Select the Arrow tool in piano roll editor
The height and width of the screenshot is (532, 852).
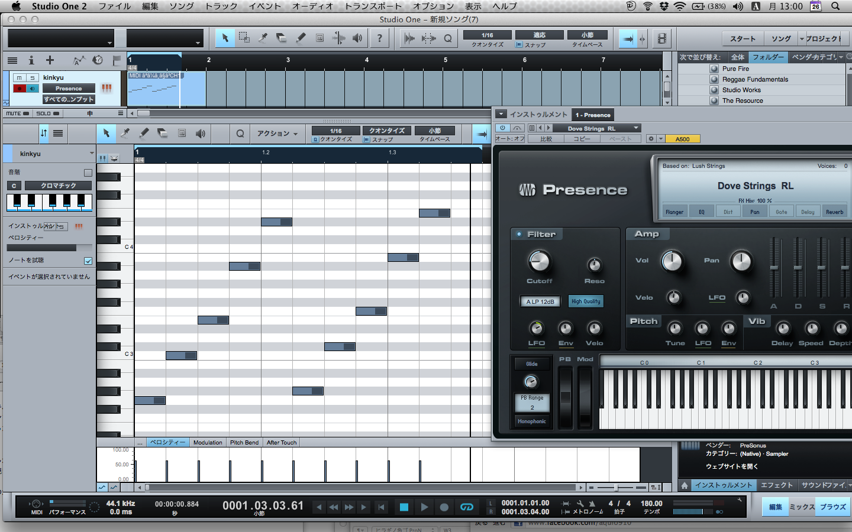point(106,134)
